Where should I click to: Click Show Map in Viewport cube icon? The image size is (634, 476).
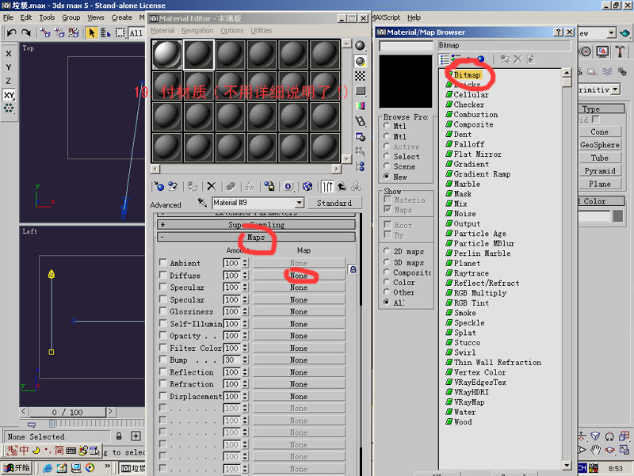pyautogui.click(x=307, y=186)
